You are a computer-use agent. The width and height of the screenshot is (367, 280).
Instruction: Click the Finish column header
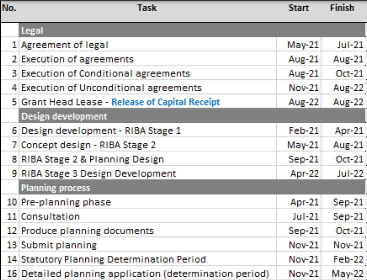(342, 8)
